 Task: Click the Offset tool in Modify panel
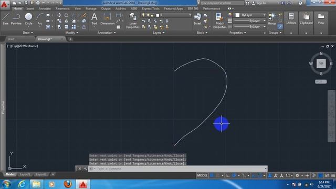click(x=84, y=27)
